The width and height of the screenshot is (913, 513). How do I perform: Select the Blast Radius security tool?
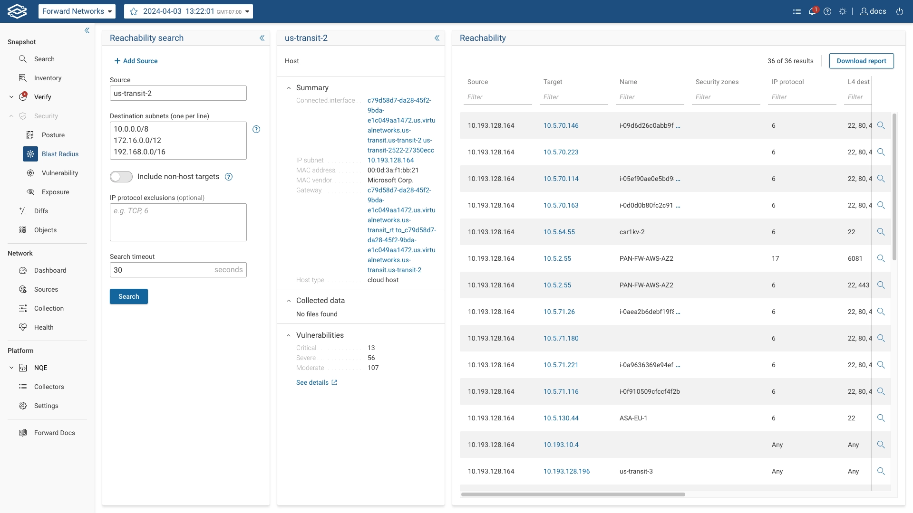click(61, 153)
